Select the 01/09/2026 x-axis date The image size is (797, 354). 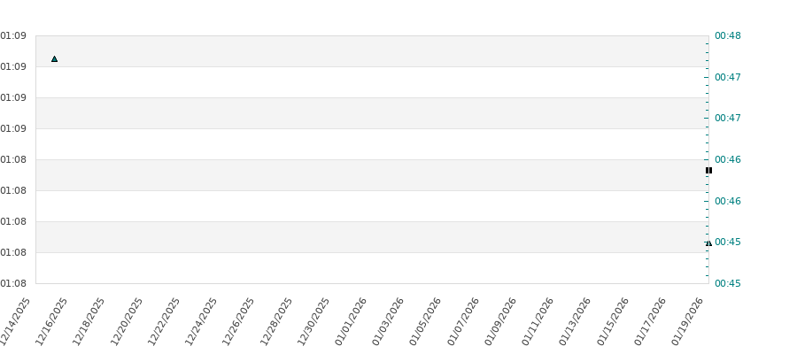(503, 320)
